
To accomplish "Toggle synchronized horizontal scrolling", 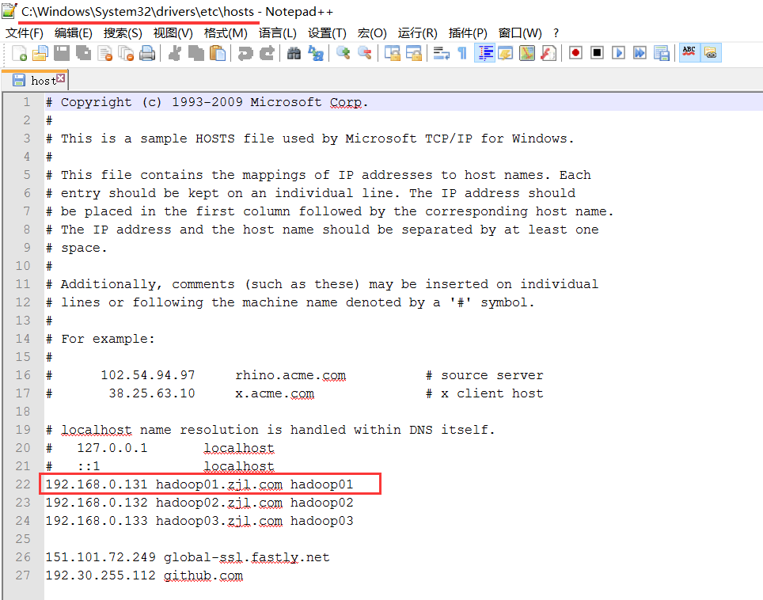I will [x=414, y=53].
